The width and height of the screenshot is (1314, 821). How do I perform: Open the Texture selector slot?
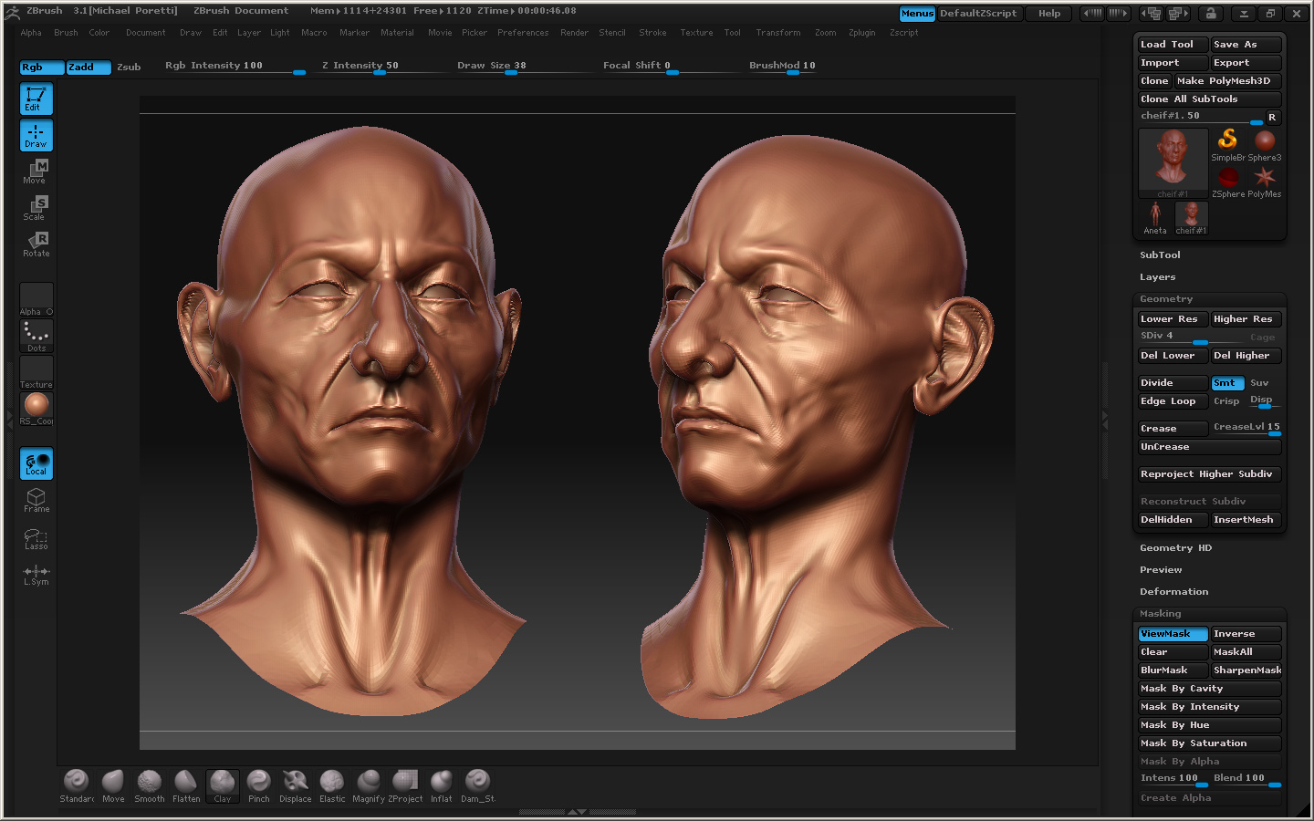click(36, 372)
